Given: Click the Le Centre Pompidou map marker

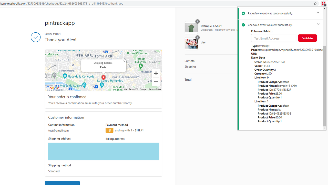Looking at the screenshot, I should [x=102, y=85].
